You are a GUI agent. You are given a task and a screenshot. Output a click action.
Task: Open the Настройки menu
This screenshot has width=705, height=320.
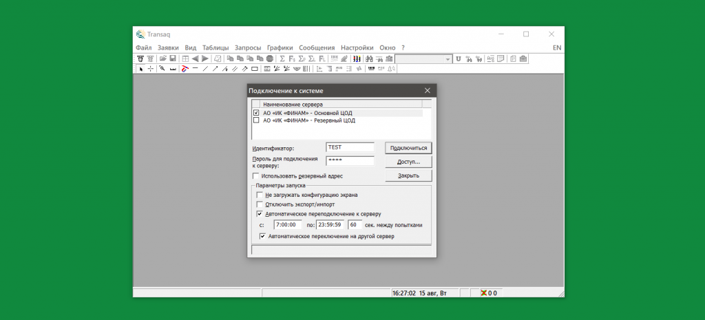click(357, 47)
